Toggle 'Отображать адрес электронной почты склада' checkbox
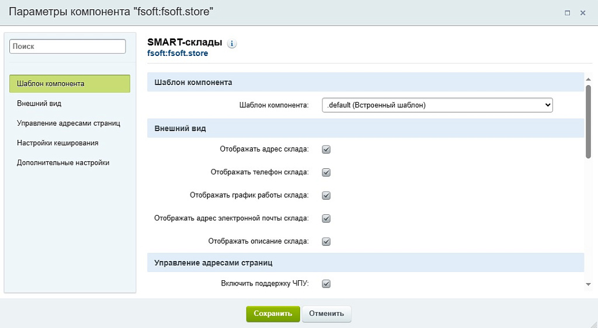The height and width of the screenshot is (328, 598). pos(326,218)
